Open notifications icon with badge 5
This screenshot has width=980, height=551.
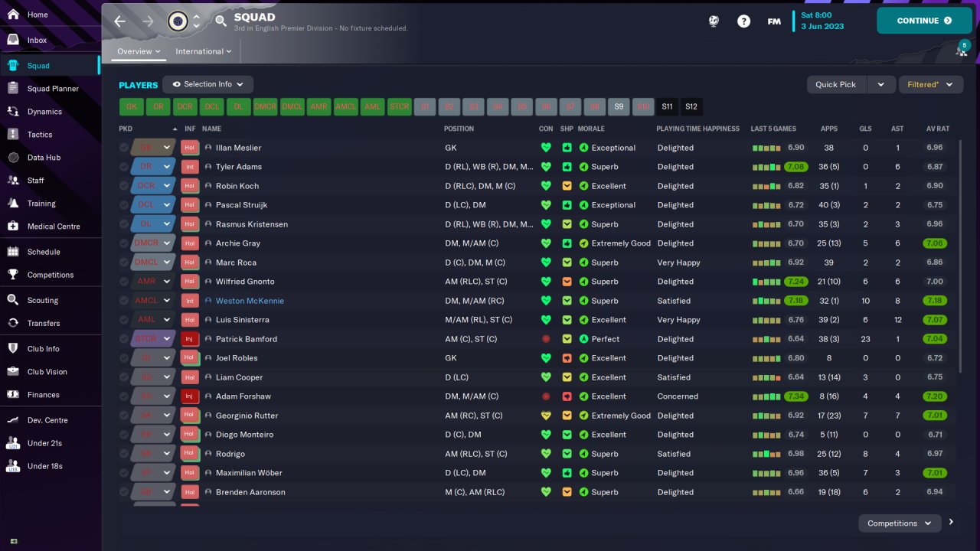[962, 49]
